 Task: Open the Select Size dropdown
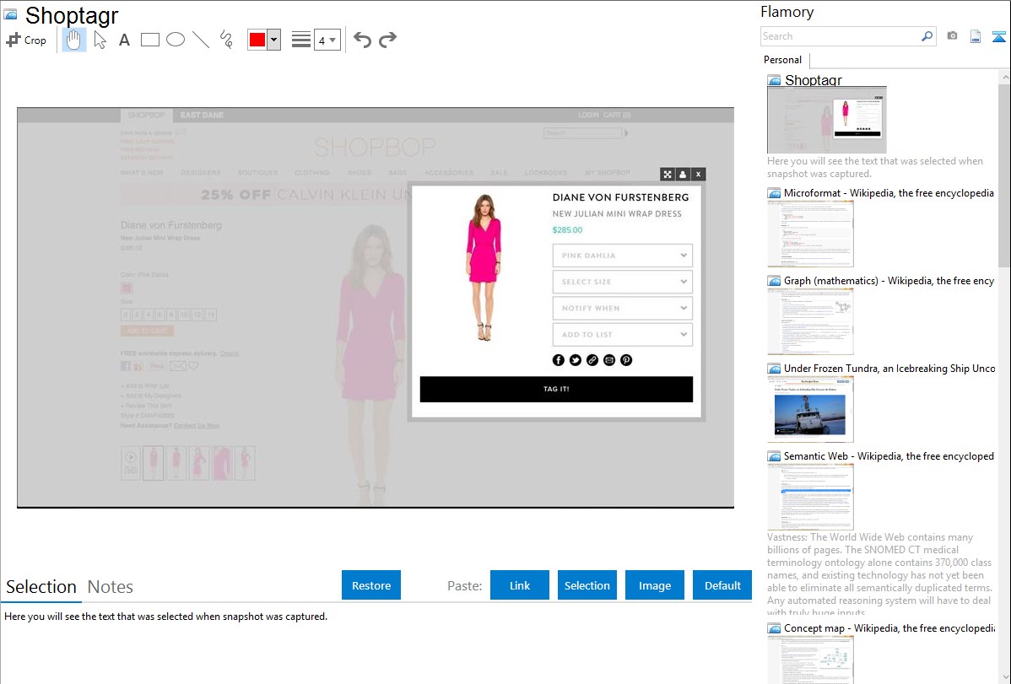click(622, 282)
